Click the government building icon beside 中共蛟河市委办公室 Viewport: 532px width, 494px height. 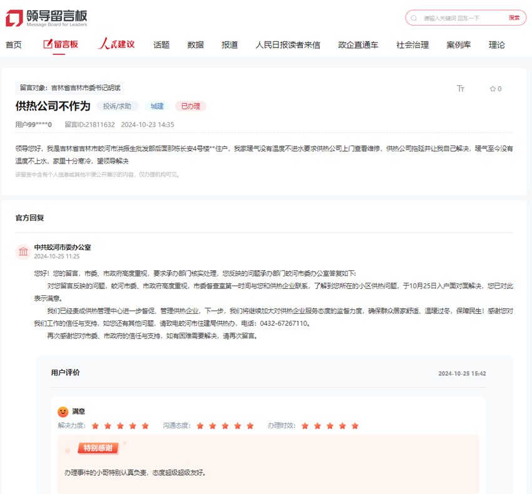point(23,251)
